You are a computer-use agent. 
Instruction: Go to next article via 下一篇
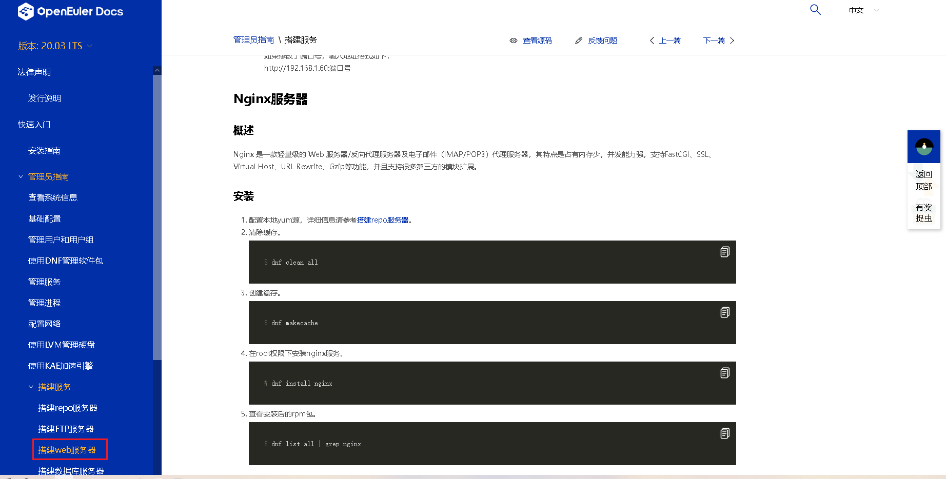tap(714, 41)
